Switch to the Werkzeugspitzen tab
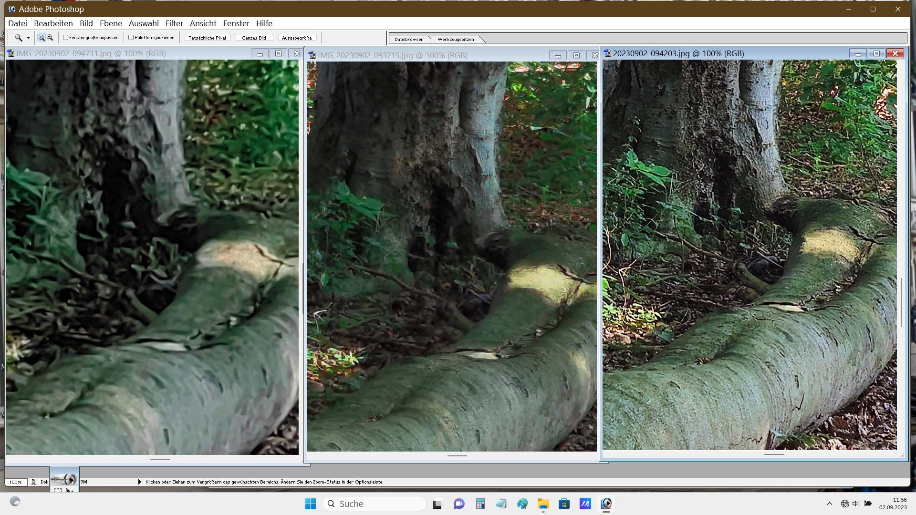This screenshot has width=916, height=515. click(455, 40)
